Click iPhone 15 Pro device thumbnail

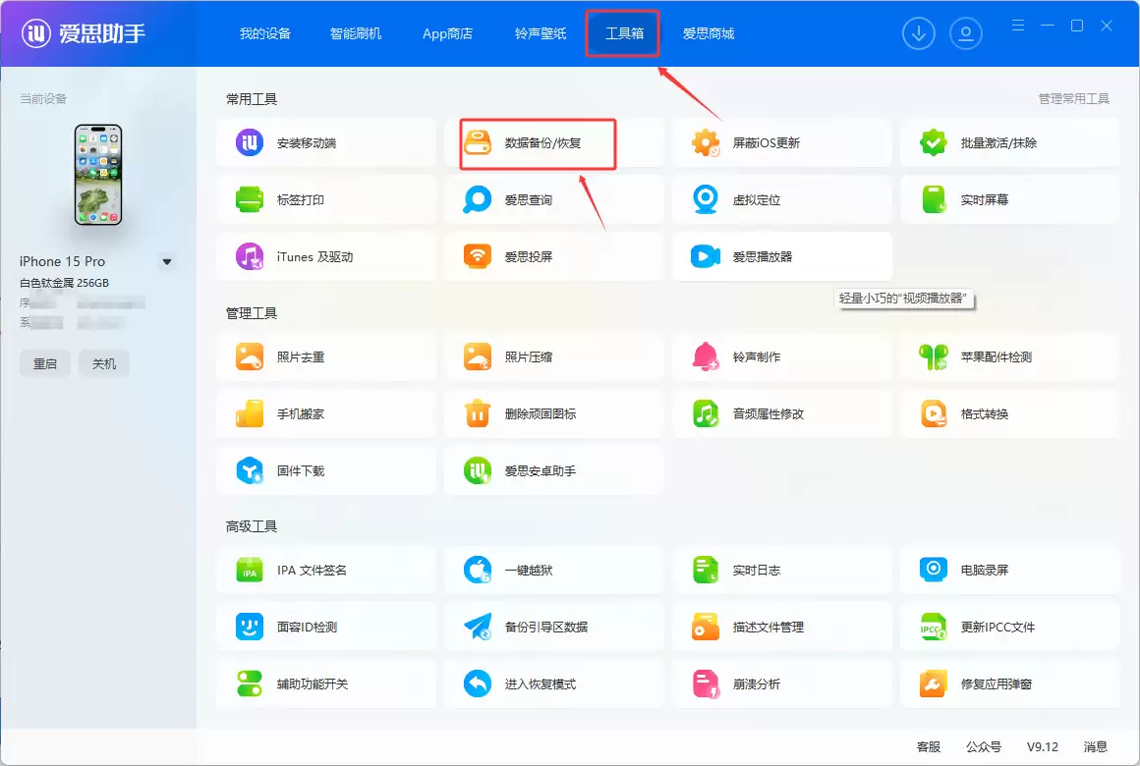98,175
